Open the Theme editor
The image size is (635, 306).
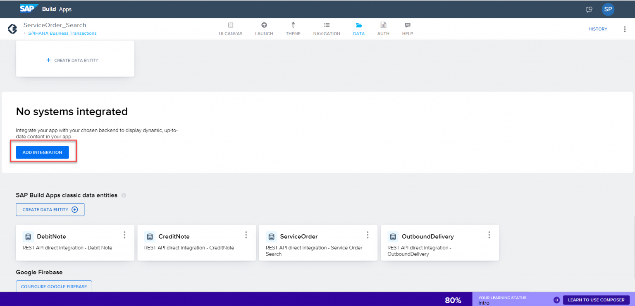[293, 28]
